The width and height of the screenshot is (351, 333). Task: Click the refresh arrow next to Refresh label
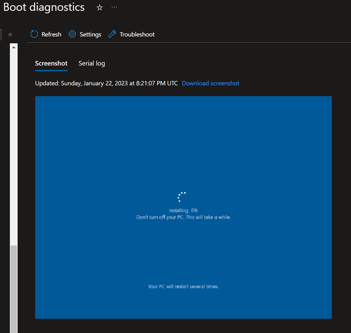pos(34,34)
